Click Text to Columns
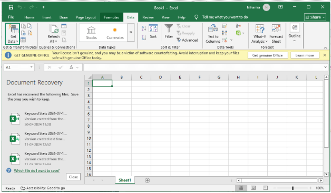 213,34
